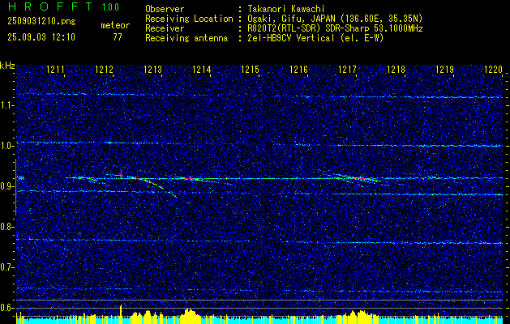510x324 pixels.
Task: Click time marker 1215
Action: pyautogui.click(x=250, y=69)
